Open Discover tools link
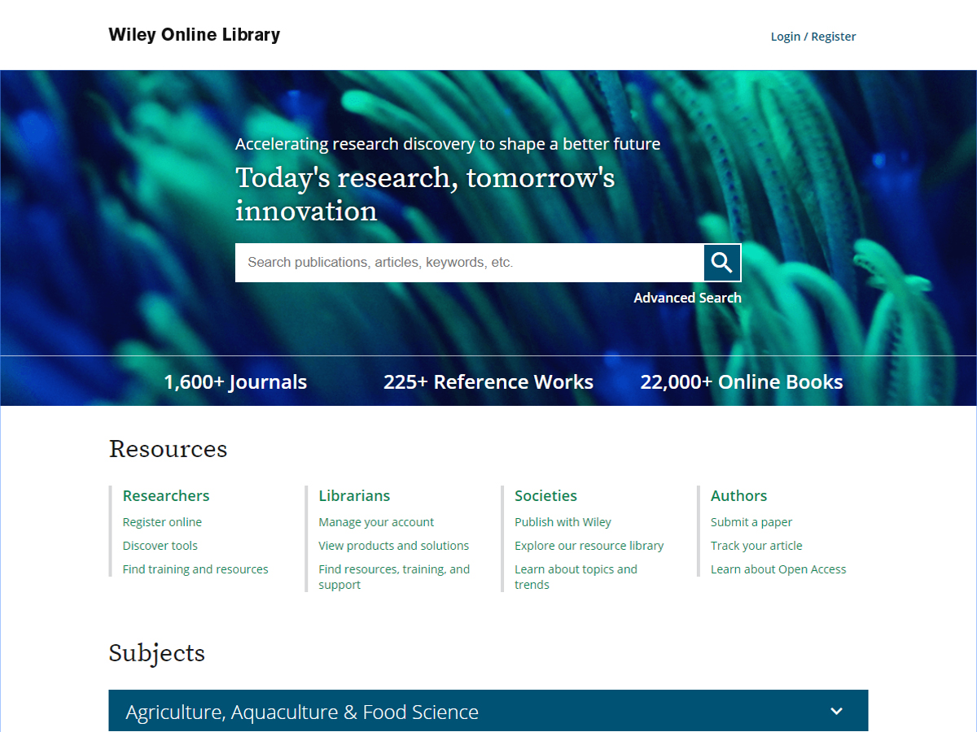 click(160, 546)
